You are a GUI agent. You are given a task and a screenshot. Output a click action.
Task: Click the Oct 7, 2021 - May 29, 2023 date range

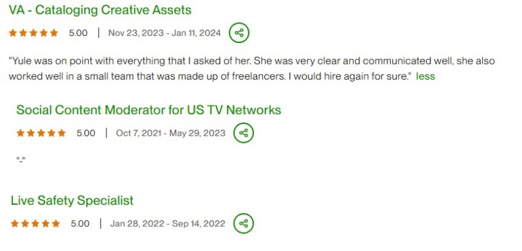[x=170, y=133]
